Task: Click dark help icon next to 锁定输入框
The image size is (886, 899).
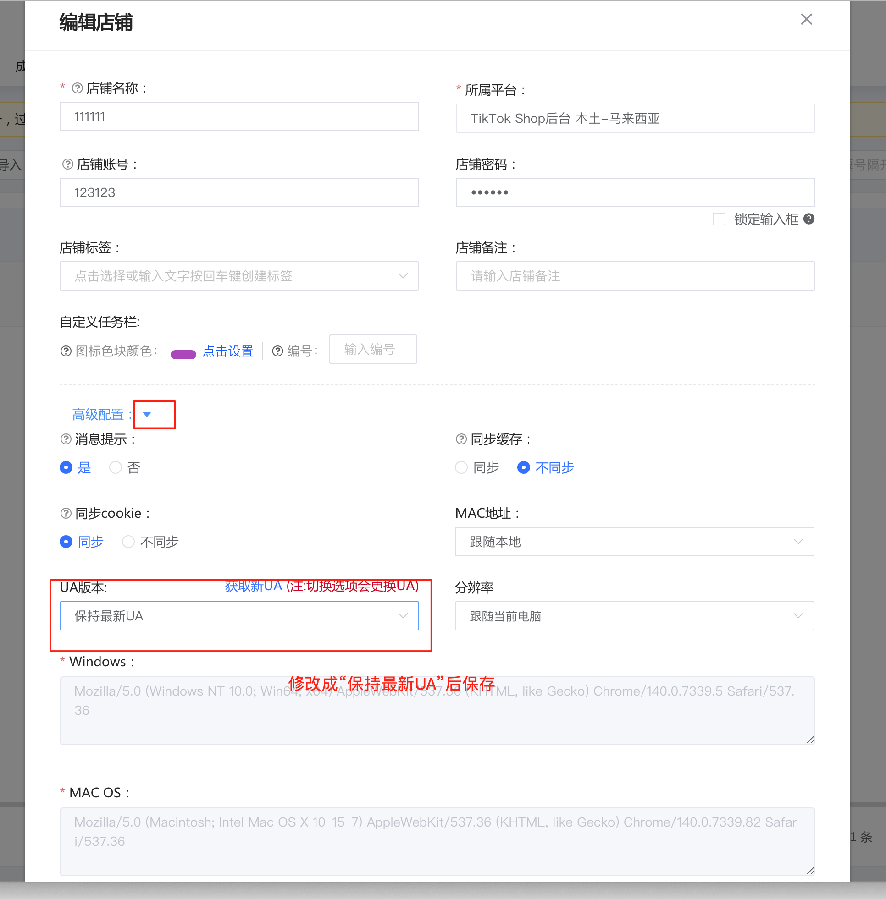Action: pyautogui.click(x=809, y=219)
